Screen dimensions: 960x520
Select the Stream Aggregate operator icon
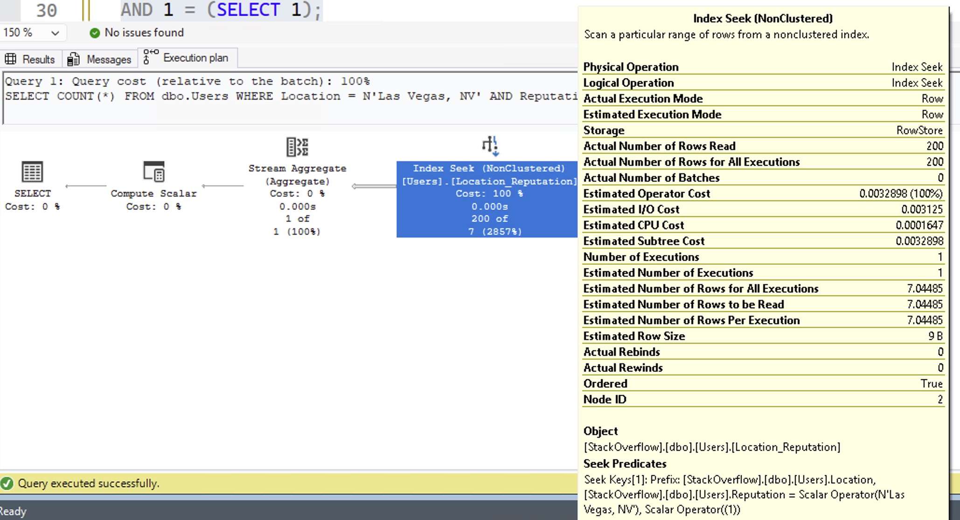tap(297, 147)
